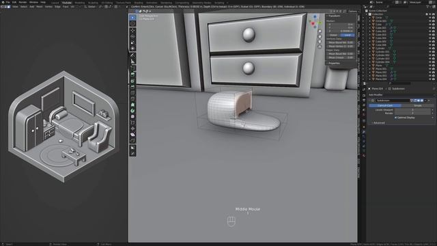Open the File menu
The image size is (437, 246).
coord(8,2)
